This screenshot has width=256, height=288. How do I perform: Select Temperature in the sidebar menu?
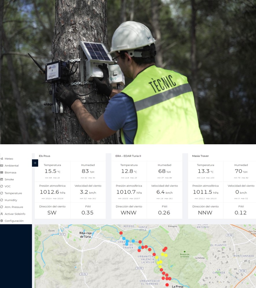tap(13, 193)
